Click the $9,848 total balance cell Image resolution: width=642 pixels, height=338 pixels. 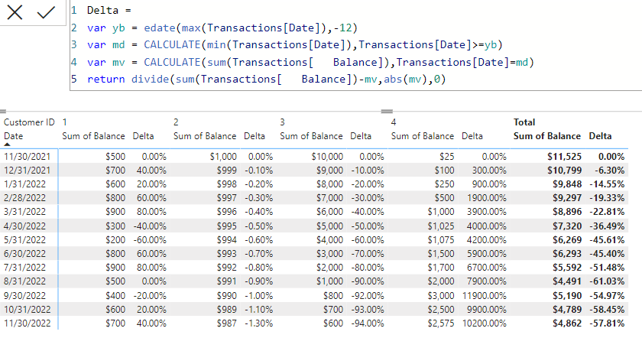tap(566, 184)
